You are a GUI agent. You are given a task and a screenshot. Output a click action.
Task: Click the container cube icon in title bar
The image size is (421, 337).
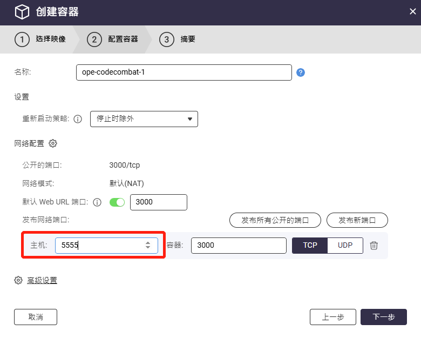tap(21, 12)
